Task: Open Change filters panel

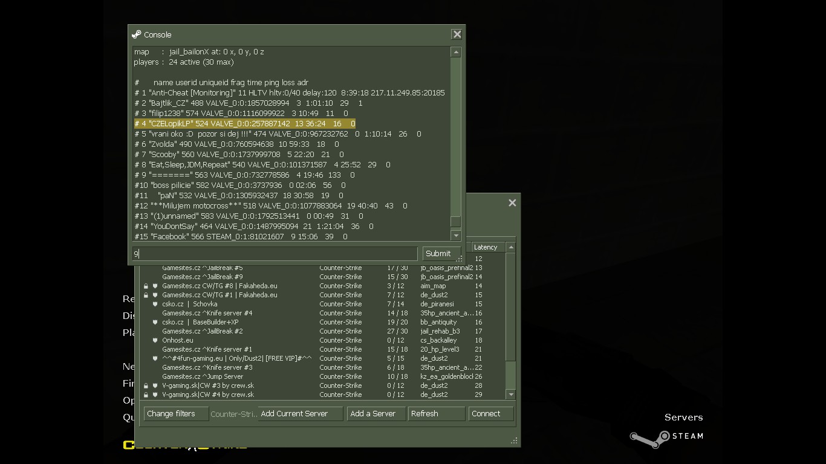Action: (x=176, y=414)
